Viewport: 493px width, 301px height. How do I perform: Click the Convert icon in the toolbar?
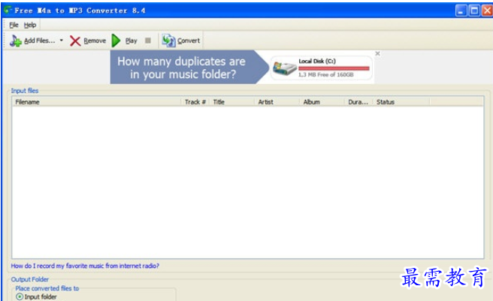click(x=168, y=41)
